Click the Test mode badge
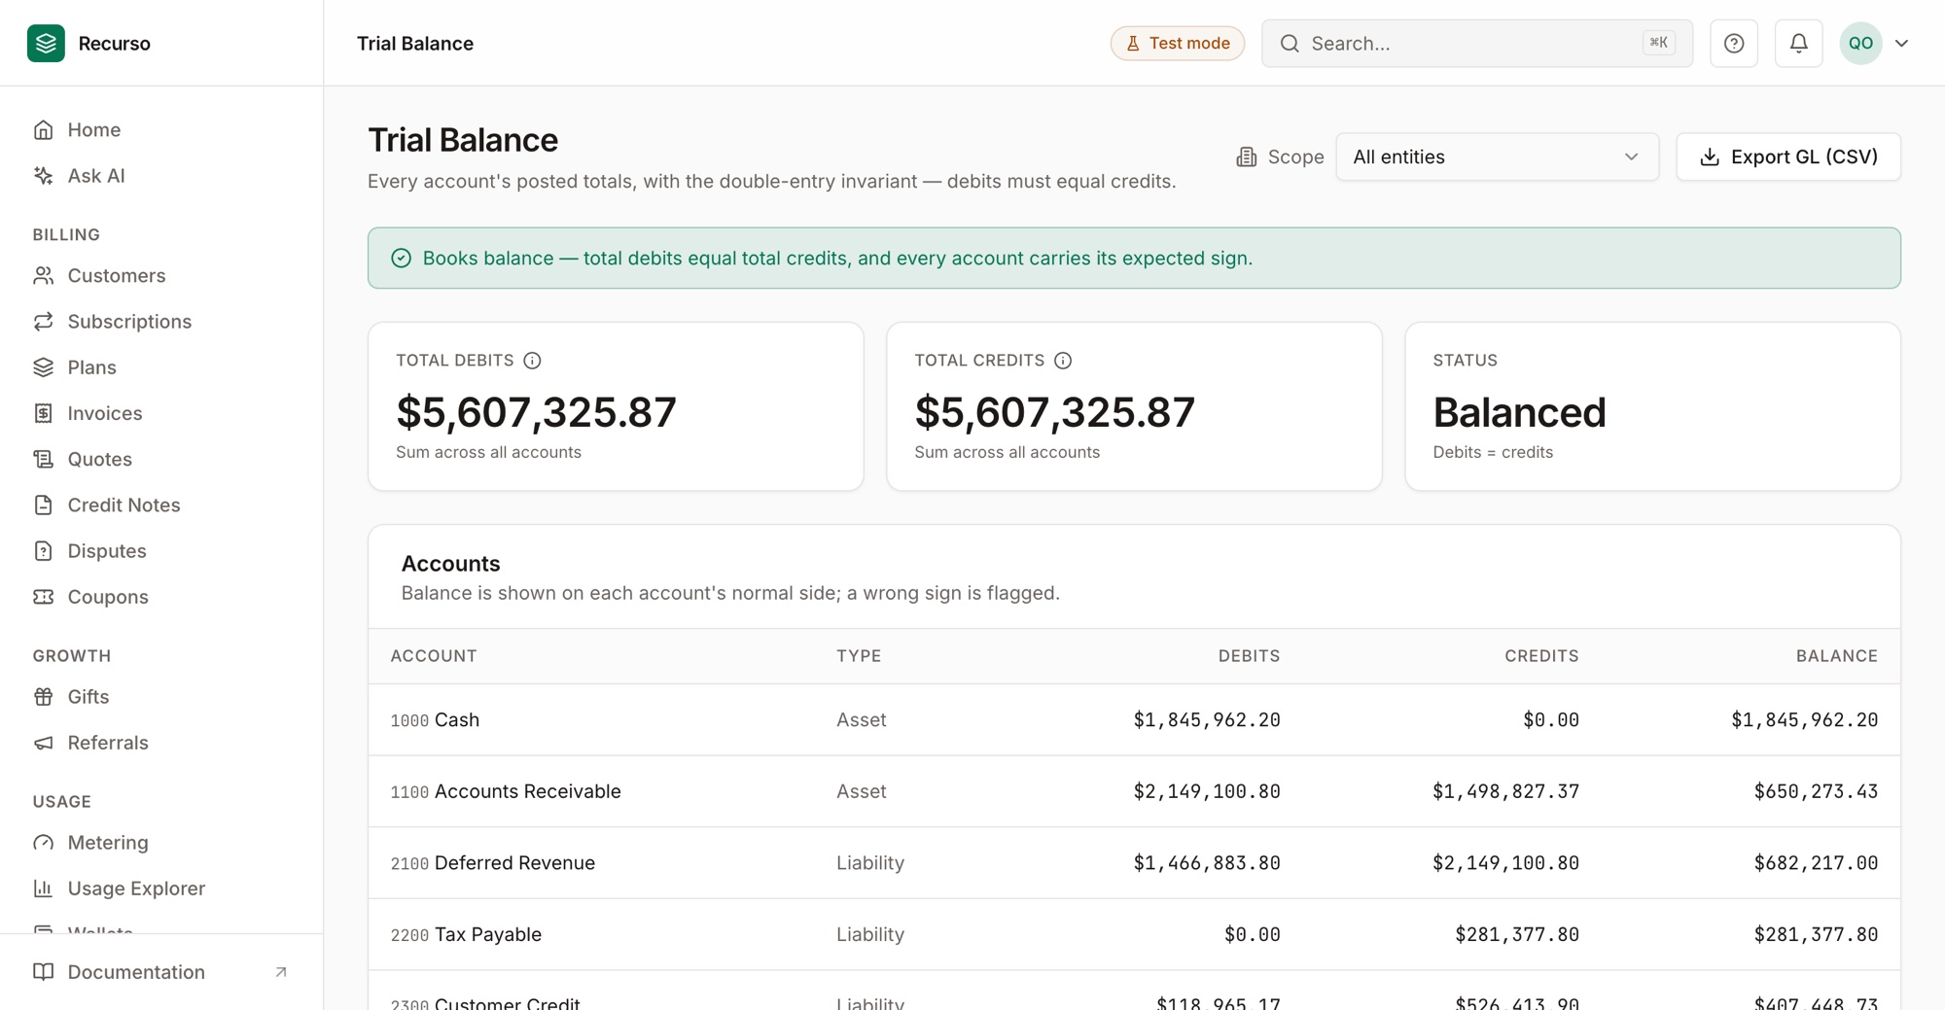 (x=1178, y=44)
